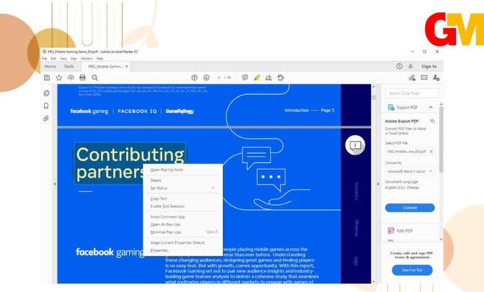
Task: Click the tools pane scrollbar thumb
Action: coord(441,139)
